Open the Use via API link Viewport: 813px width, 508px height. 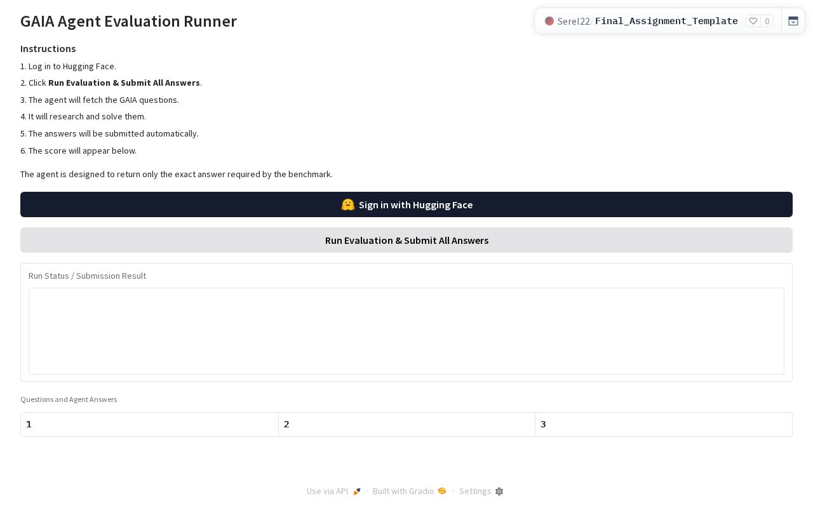coord(333,491)
